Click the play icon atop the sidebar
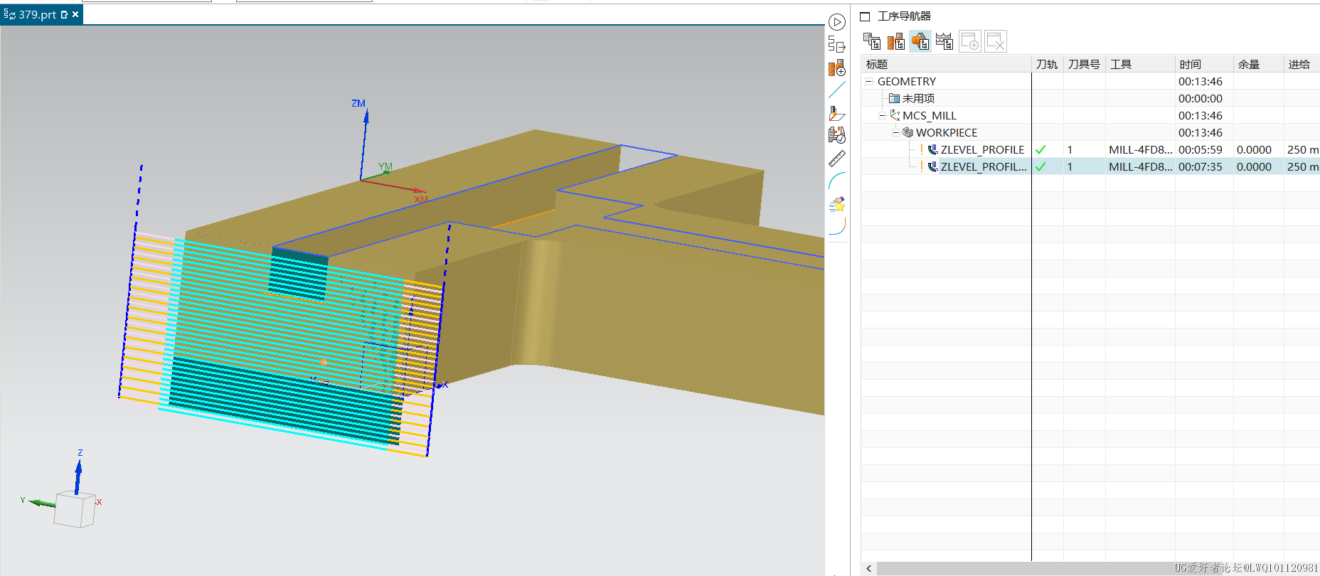Screen dimensions: 1320x576 (837, 22)
